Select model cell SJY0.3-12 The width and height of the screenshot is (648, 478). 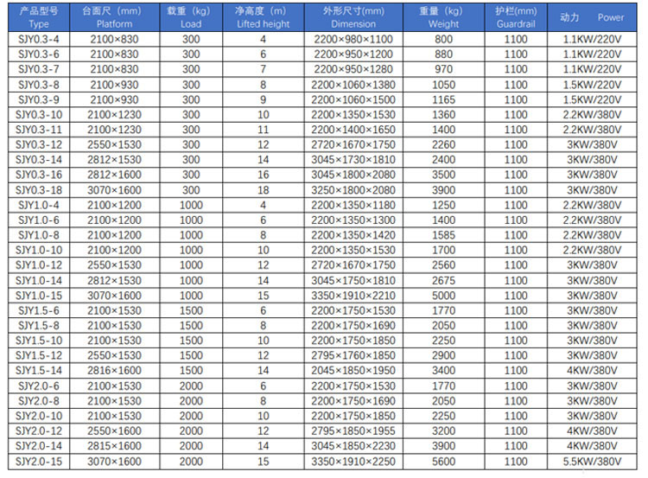pos(39,144)
